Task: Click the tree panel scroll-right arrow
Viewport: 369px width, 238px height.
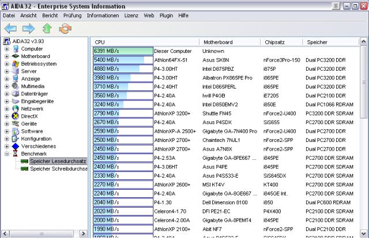Action: (83, 233)
